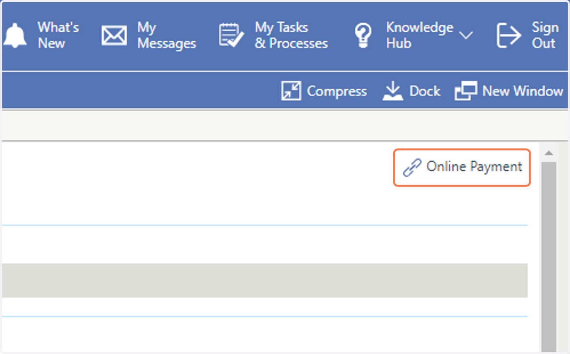Open My Tasks & Processes label
This screenshot has width=570, height=354.
coord(291,35)
